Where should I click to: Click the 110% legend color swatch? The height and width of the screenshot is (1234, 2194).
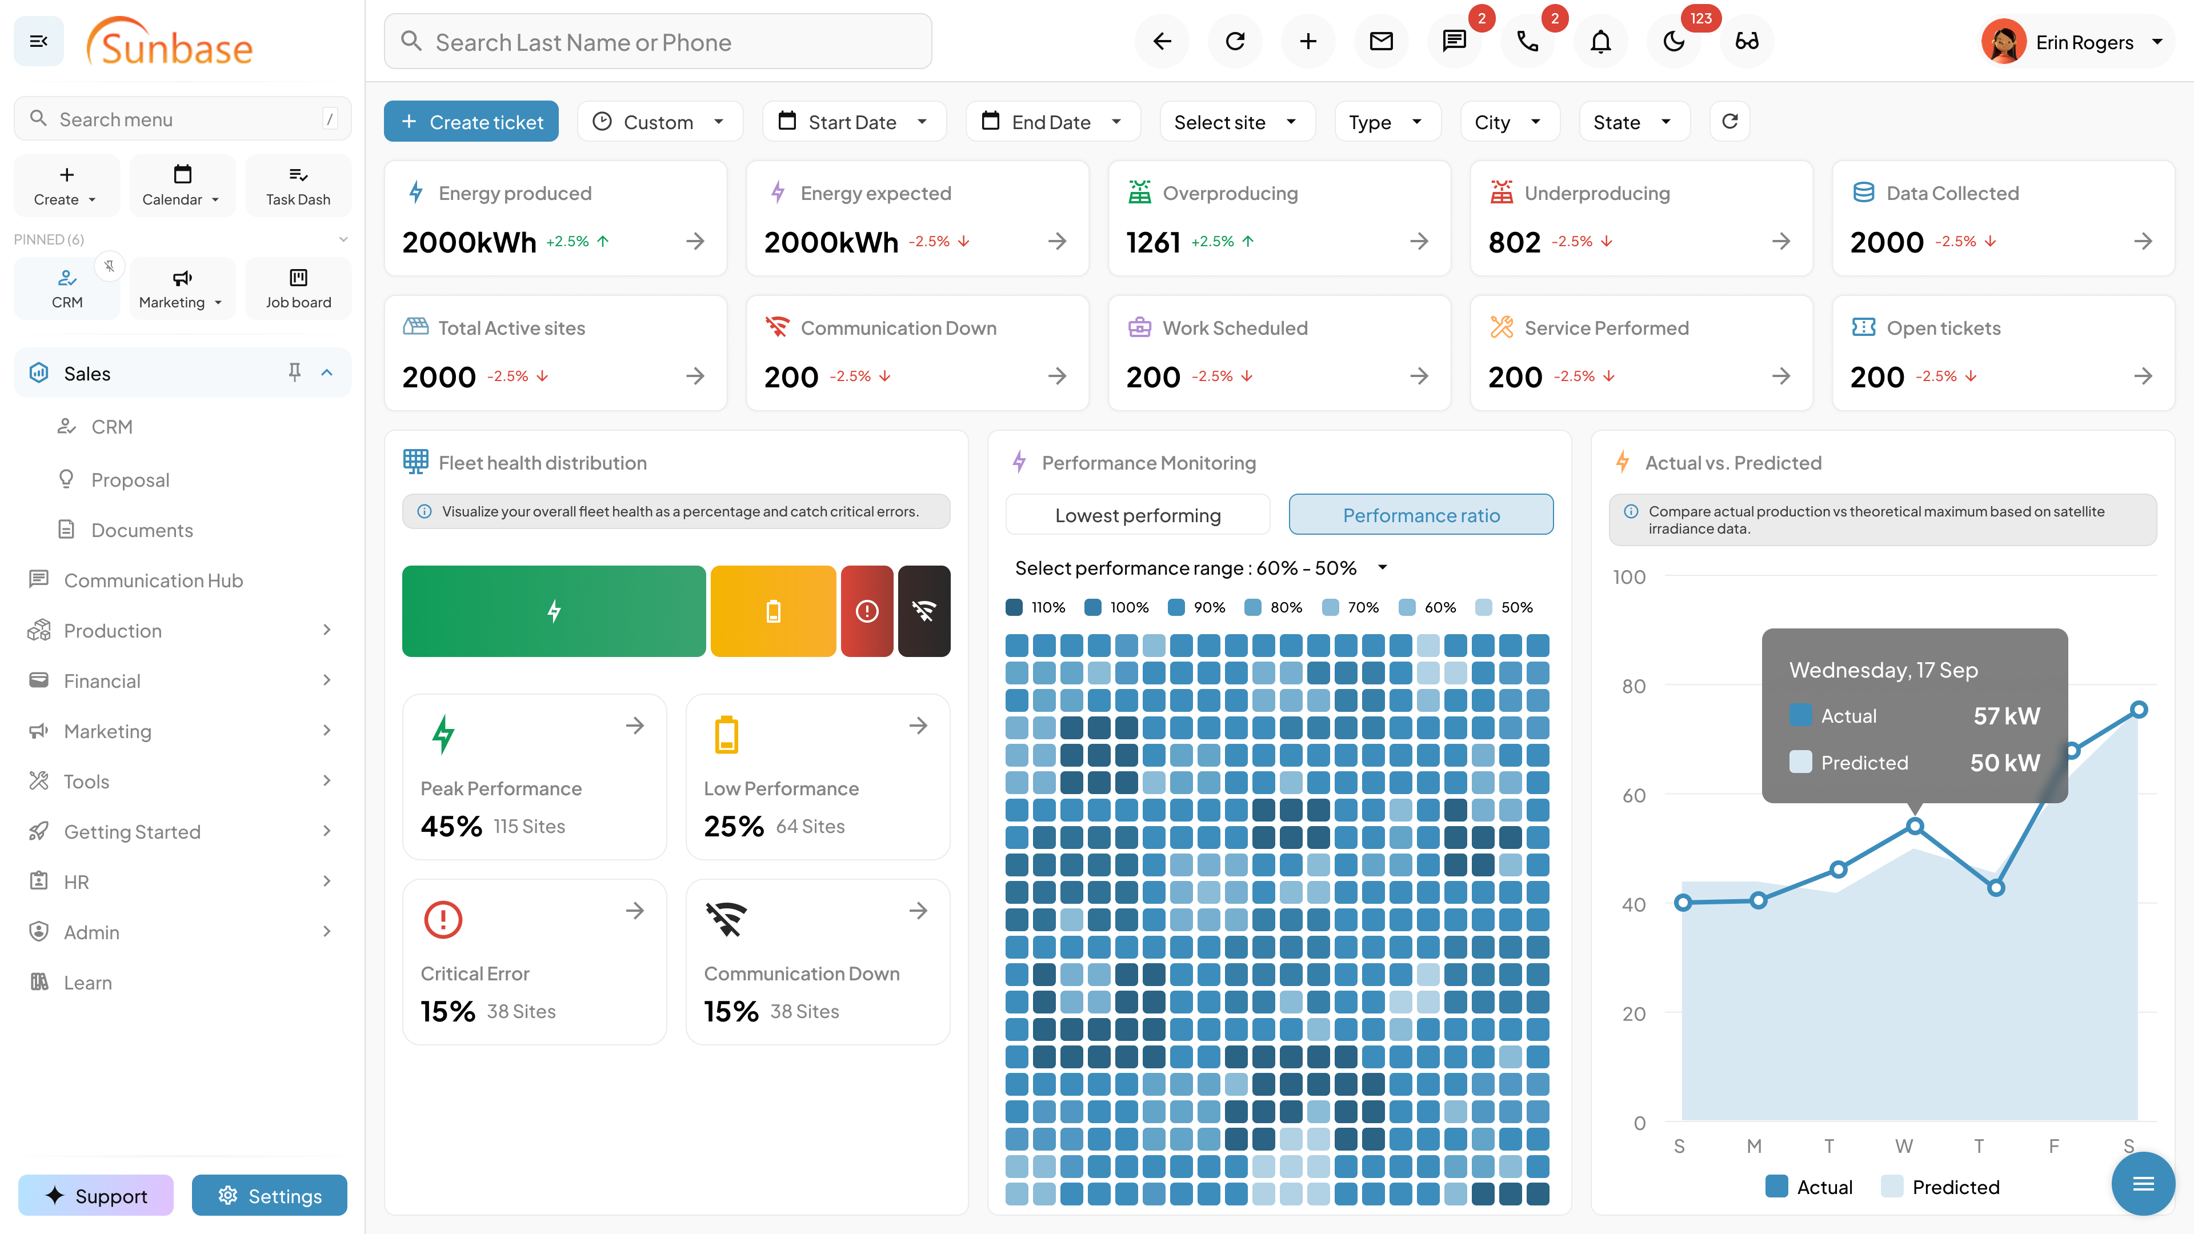1014,607
